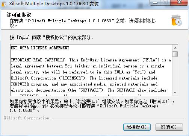Click the license scrollbar up arrow

175,48
